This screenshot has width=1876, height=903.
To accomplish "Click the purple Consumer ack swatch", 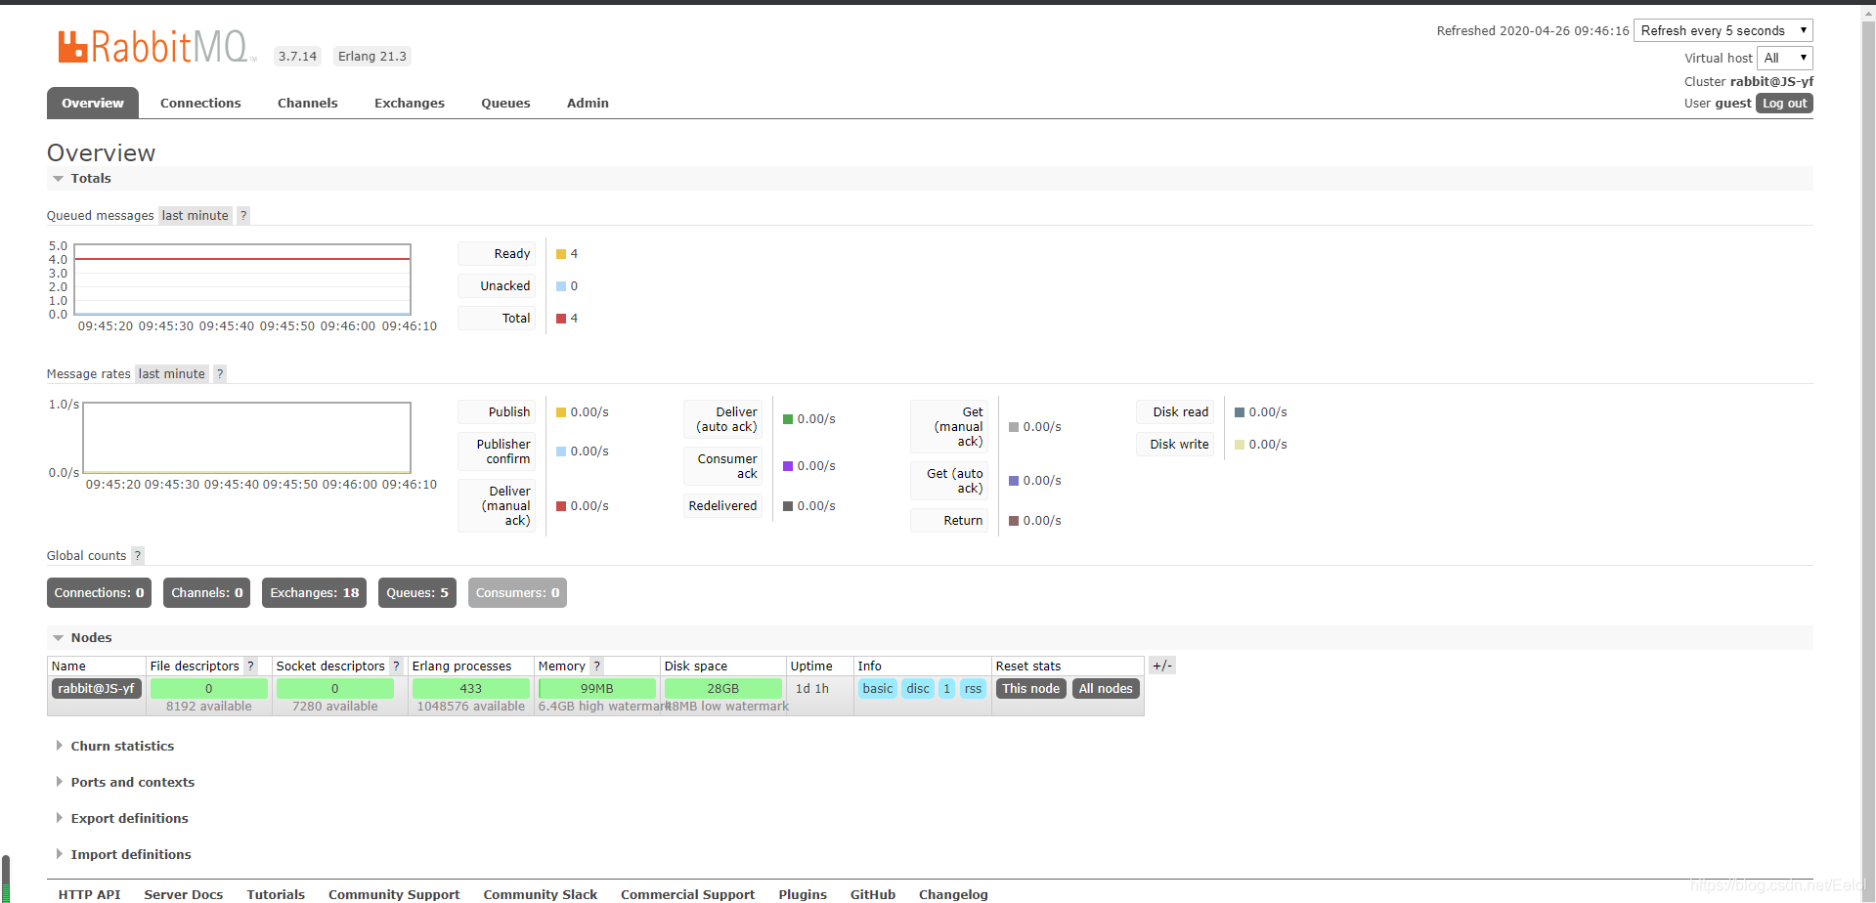I will click(788, 466).
